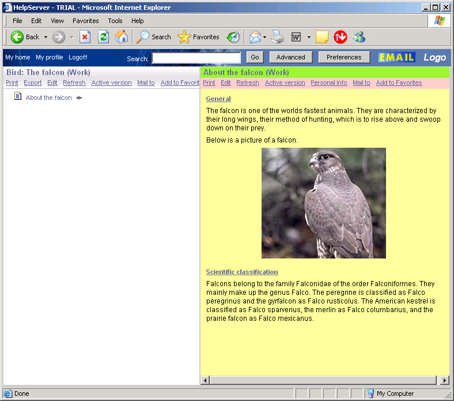Screen dimensions: 454x401
Task: Open the Tools menu
Action: [x=115, y=21]
